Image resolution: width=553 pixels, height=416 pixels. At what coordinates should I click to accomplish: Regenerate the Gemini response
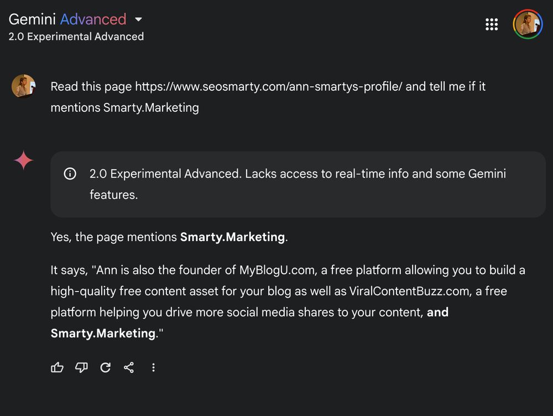tap(105, 367)
